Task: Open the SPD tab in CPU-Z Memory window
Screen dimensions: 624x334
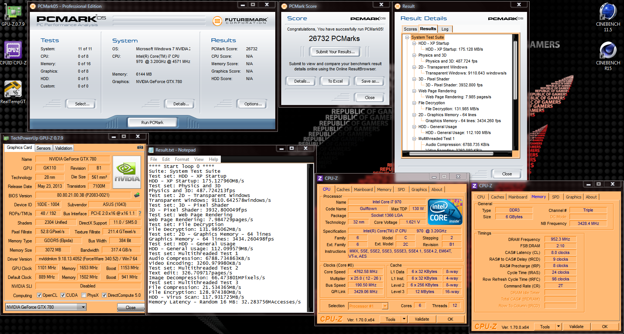Action: [x=556, y=197]
